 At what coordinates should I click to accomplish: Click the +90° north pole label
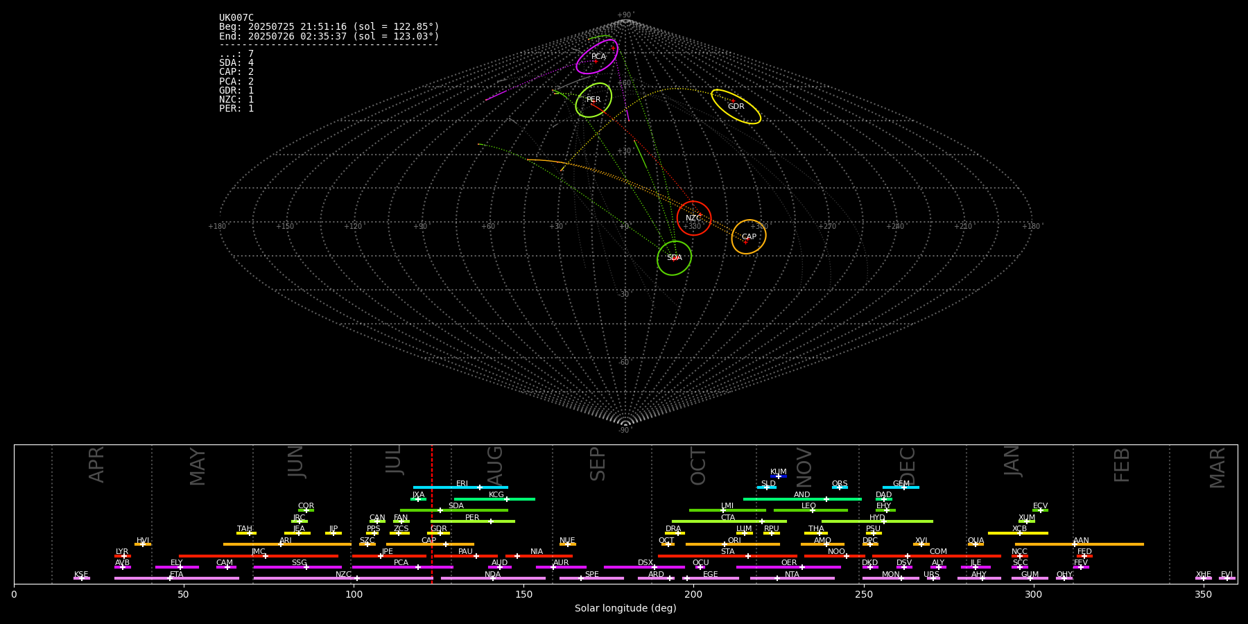(x=625, y=15)
